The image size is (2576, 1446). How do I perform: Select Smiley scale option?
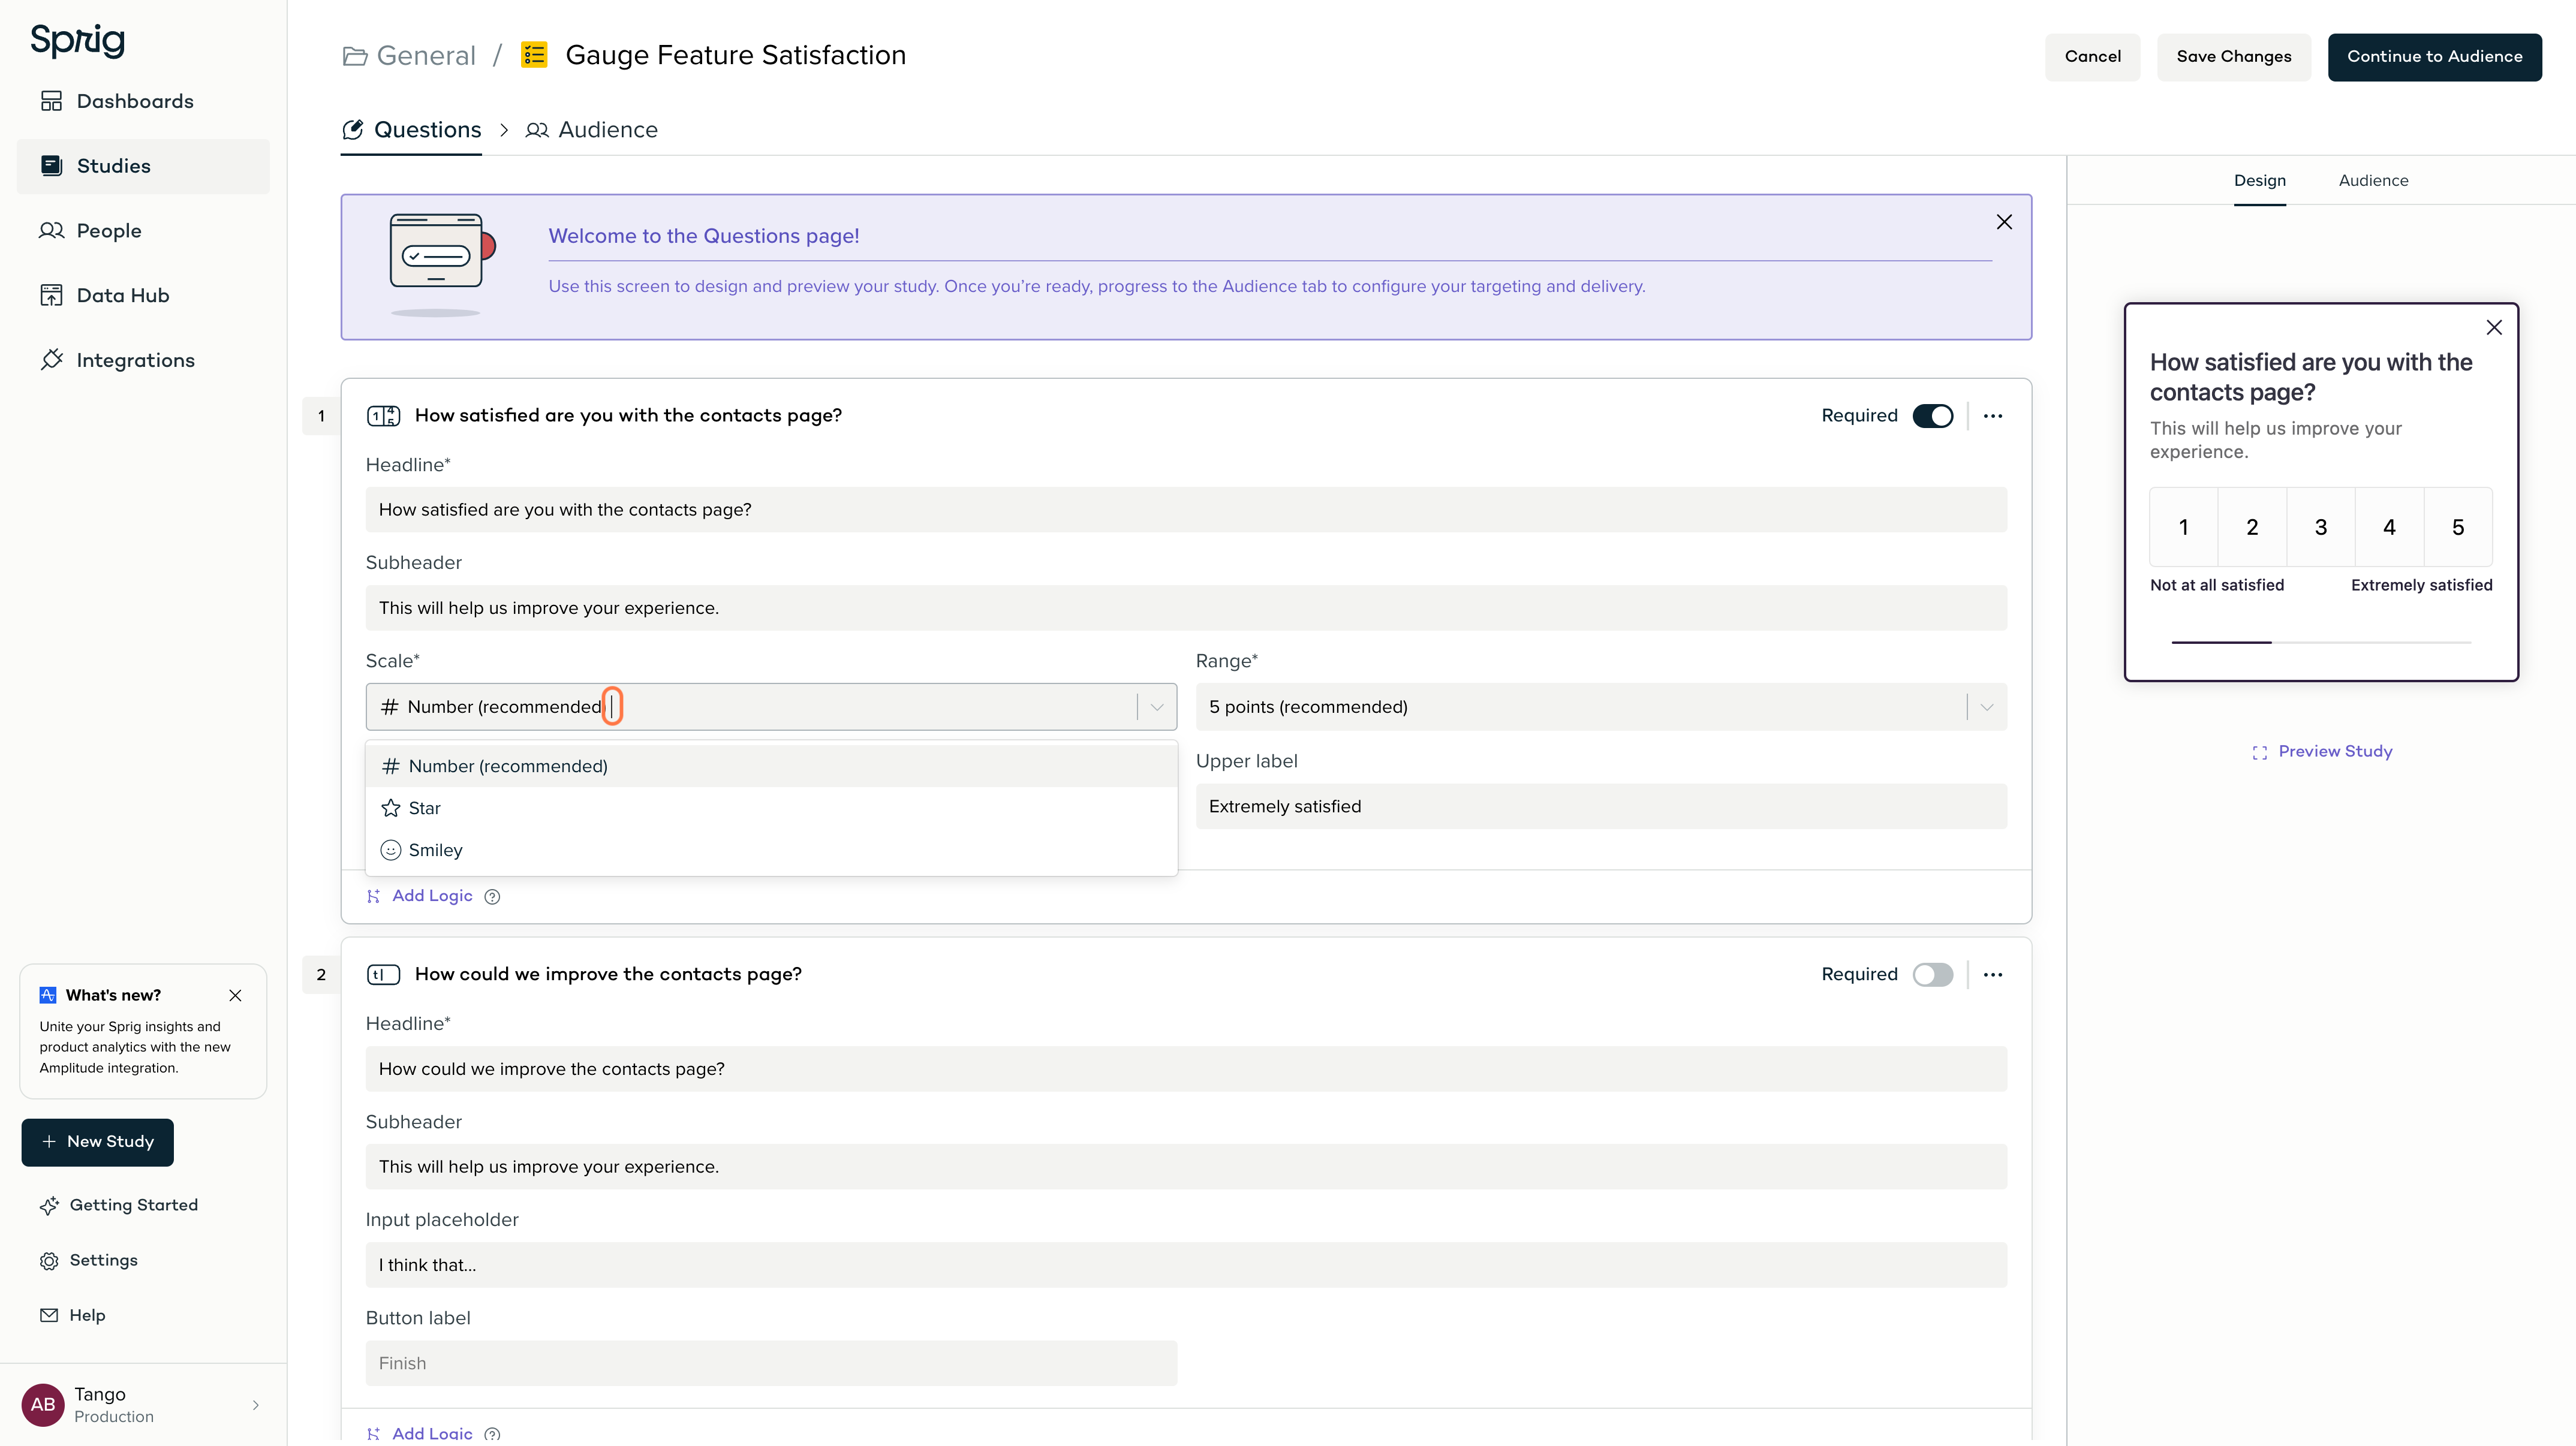tap(771, 850)
